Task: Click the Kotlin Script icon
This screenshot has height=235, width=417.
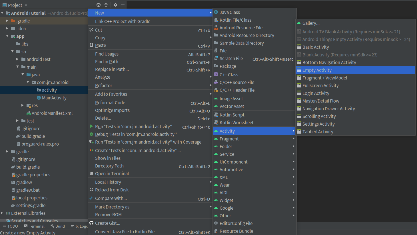Action: click(x=216, y=115)
